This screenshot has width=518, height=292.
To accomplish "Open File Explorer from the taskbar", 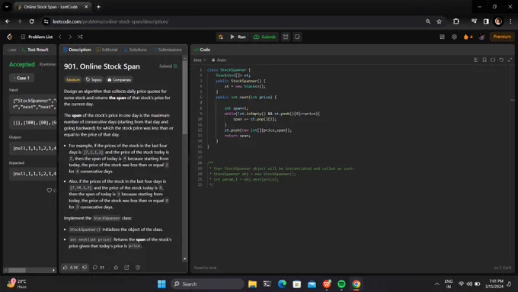I will (253, 284).
